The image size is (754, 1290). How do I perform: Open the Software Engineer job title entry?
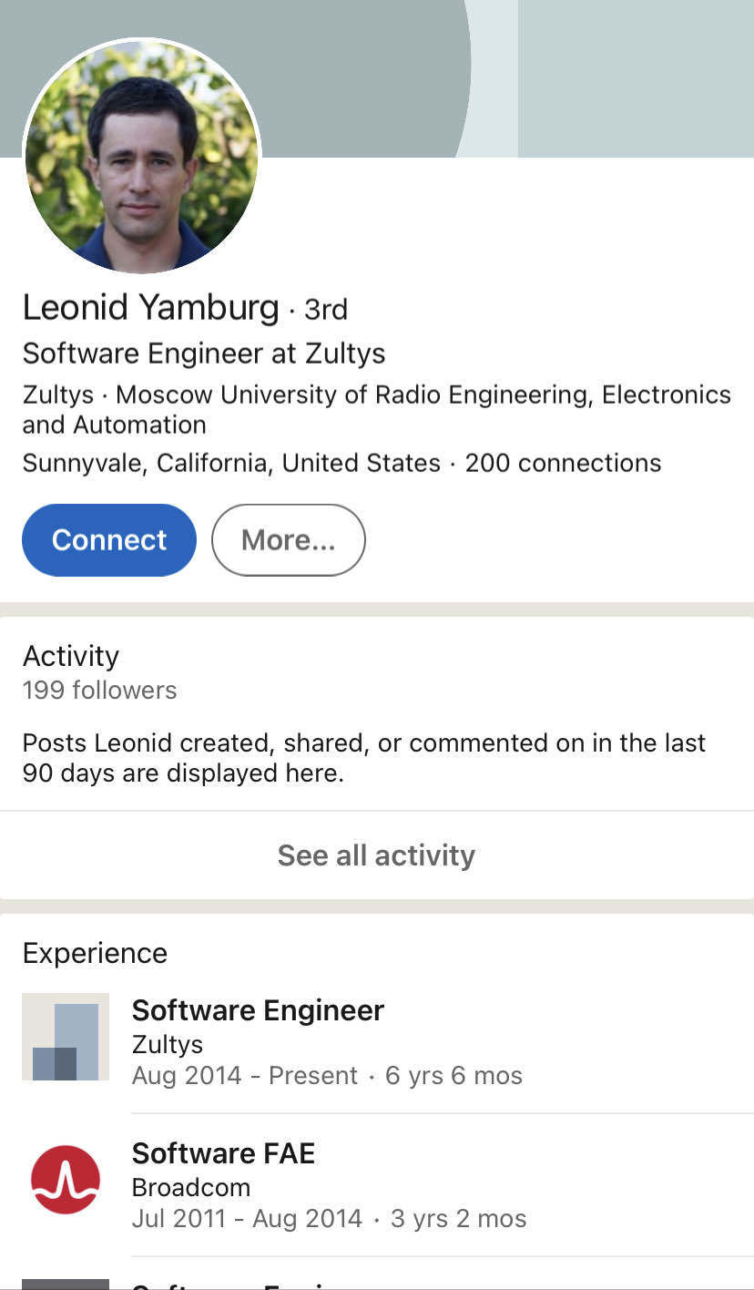click(258, 1010)
